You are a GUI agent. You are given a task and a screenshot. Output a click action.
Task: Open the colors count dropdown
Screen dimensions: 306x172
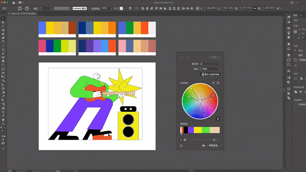pyautogui.click(x=210, y=69)
